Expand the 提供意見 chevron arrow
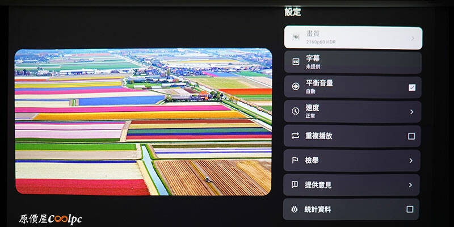454x227 pixels. click(x=410, y=185)
